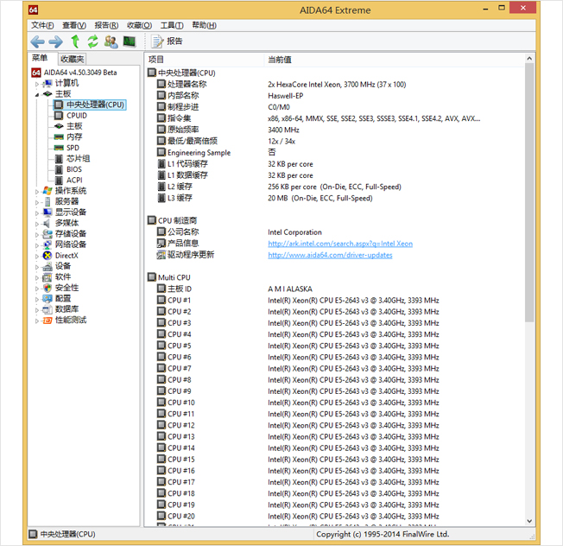Click the Report (报告) toolbar button
563x546 pixels.
167,41
